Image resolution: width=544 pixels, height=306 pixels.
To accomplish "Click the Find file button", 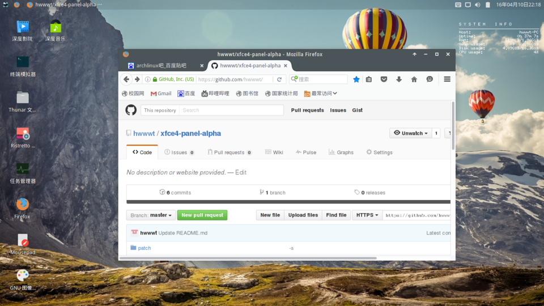I will coord(336,215).
